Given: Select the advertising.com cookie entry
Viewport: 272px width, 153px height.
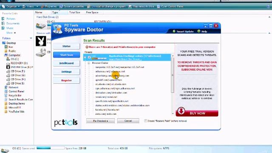Looking at the screenshot, I should 112,76.
